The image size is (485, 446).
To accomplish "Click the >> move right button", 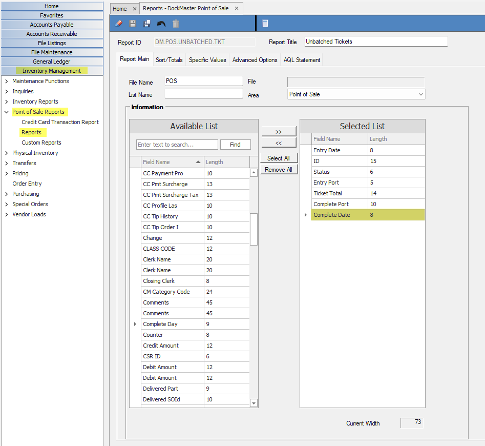I will 279,132.
